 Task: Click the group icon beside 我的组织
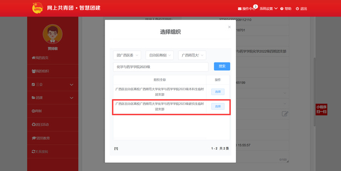33,71
